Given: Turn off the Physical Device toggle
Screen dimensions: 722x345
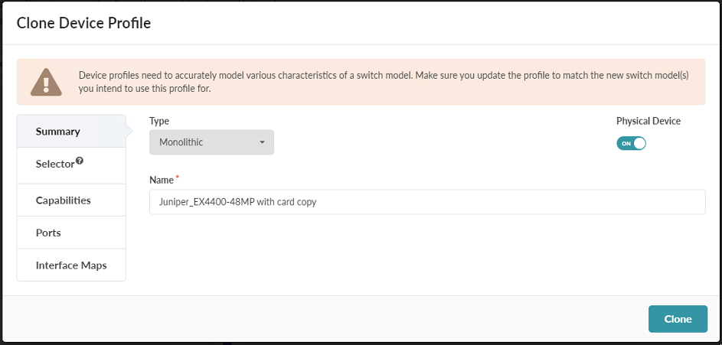Looking at the screenshot, I should pyautogui.click(x=632, y=143).
